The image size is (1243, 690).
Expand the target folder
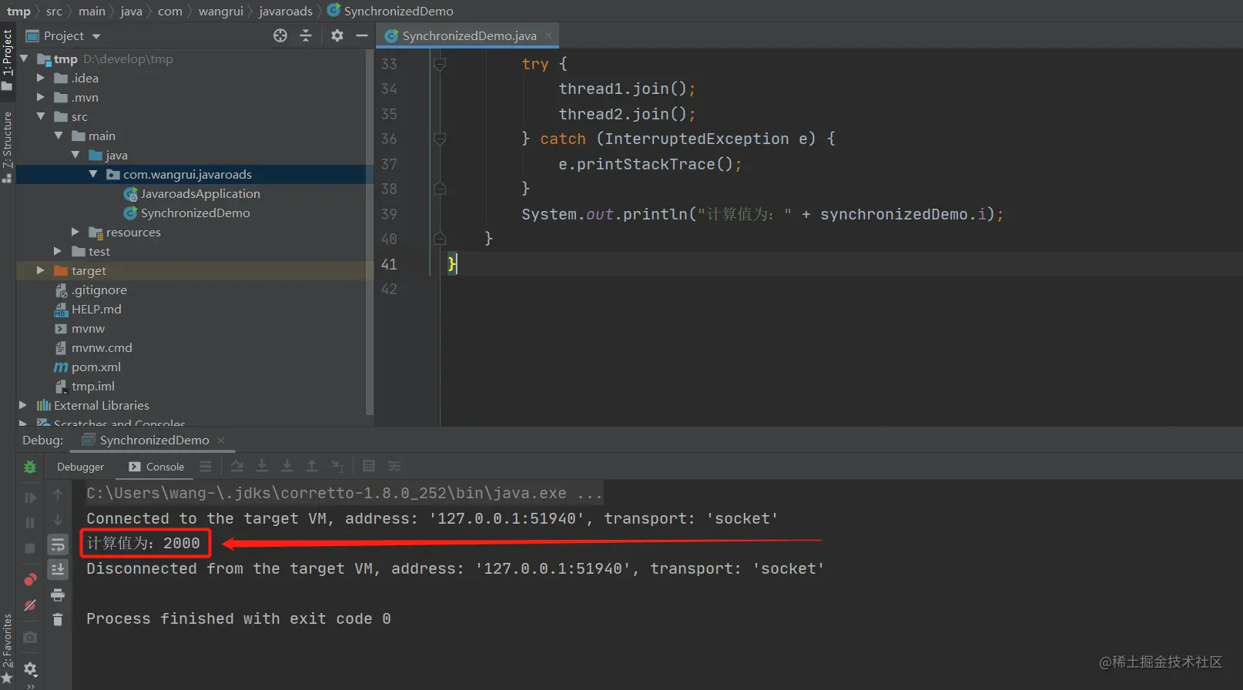click(x=41, y=270)
